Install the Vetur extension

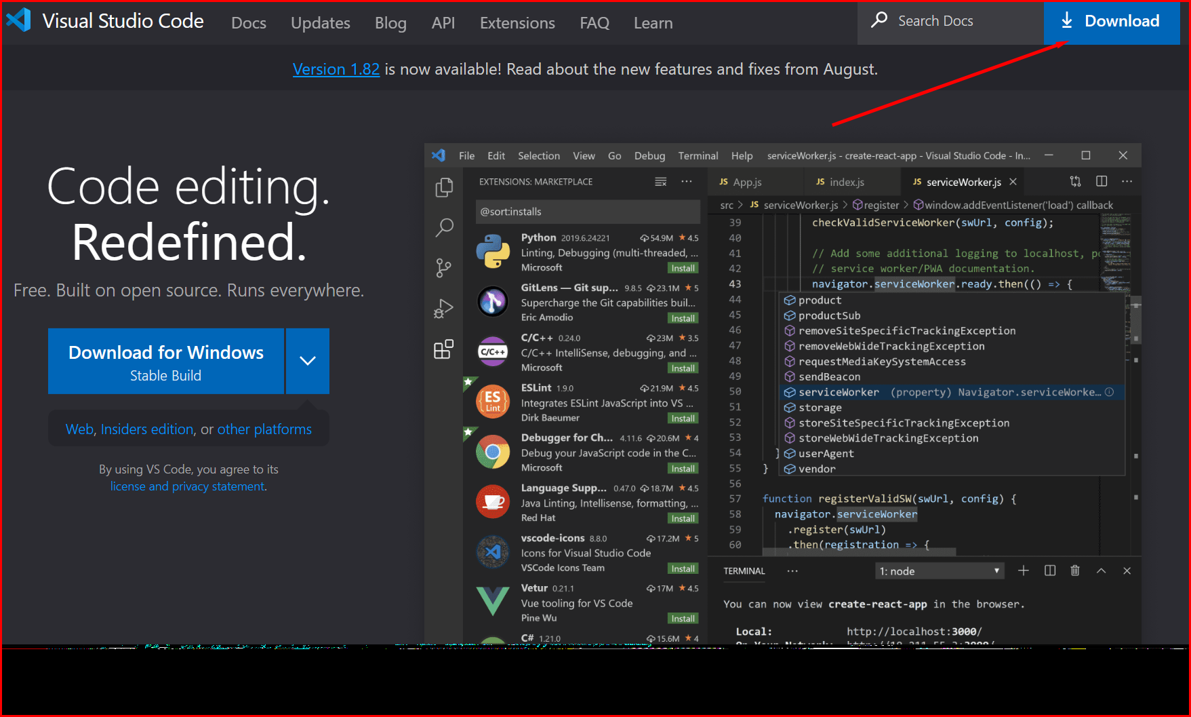(683, 619)
